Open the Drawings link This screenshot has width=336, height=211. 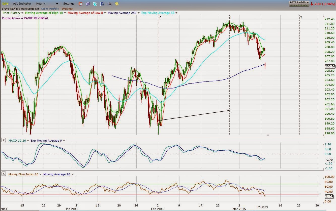(67, 9)
